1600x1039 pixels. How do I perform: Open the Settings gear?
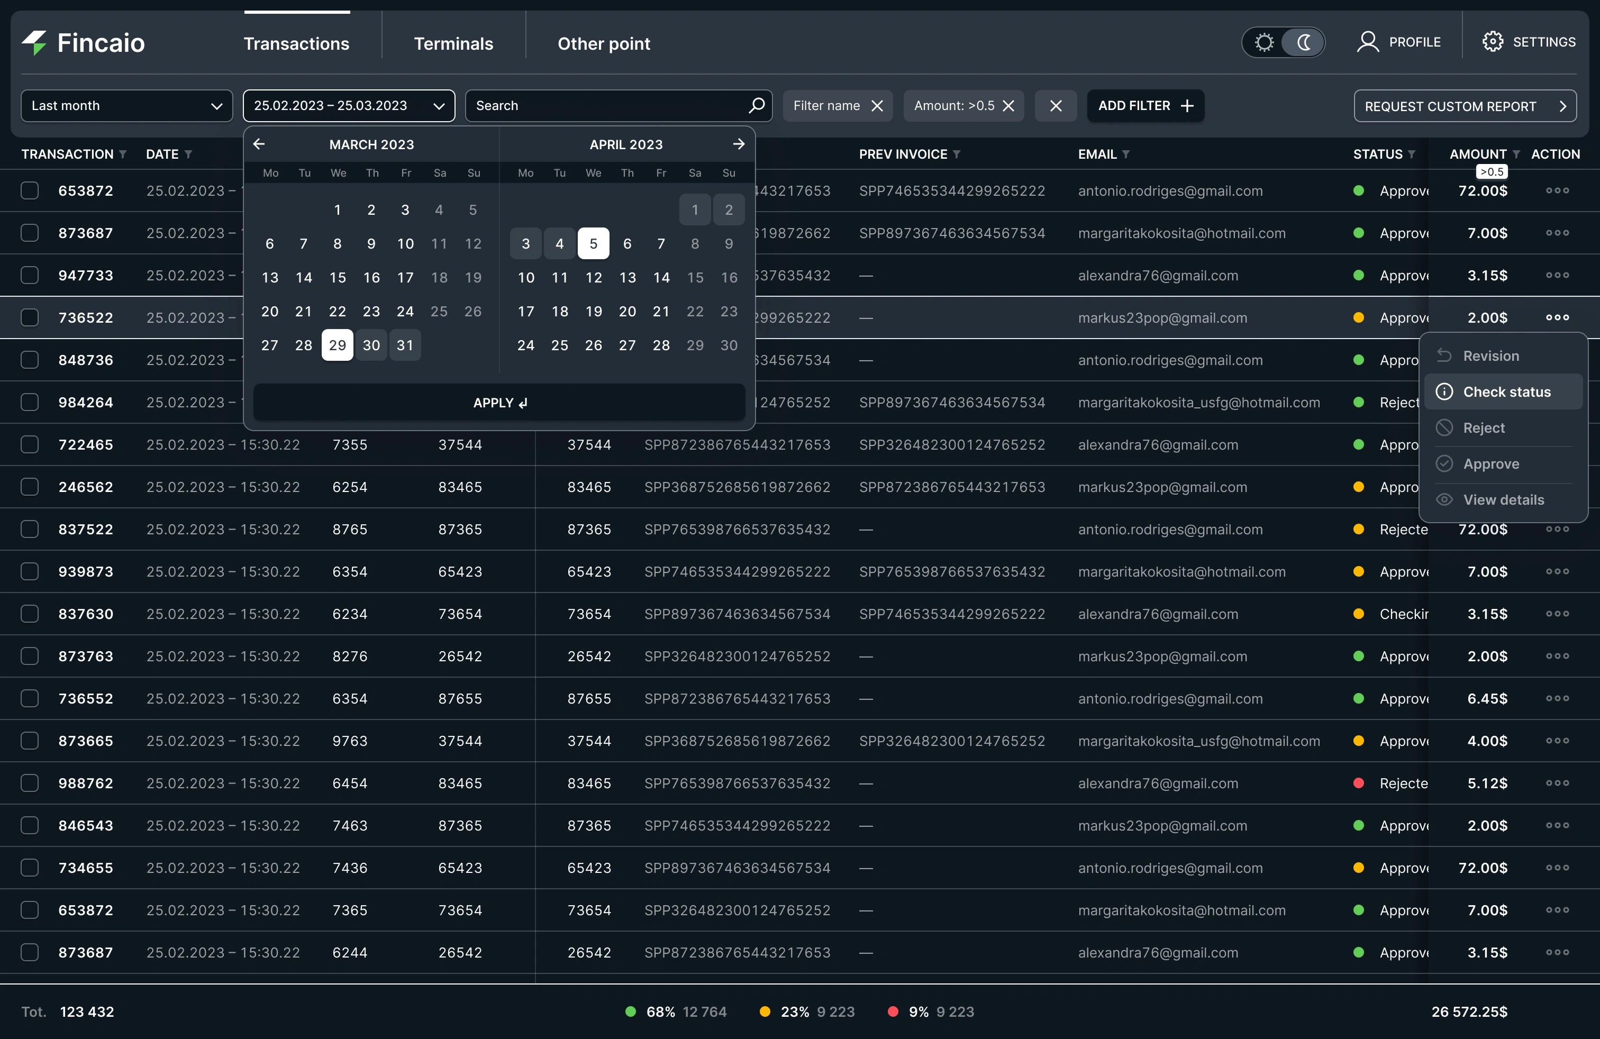tap(1493, 42)
